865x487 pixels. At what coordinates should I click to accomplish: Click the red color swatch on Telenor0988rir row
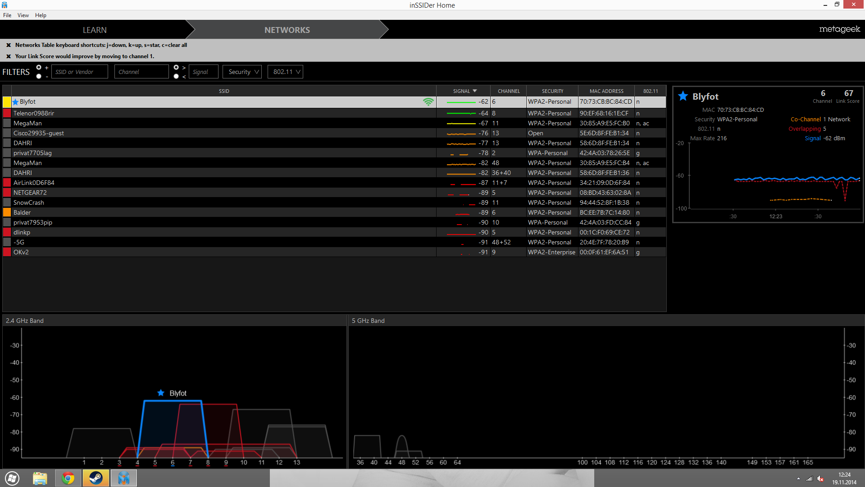[x=7, y=113]
